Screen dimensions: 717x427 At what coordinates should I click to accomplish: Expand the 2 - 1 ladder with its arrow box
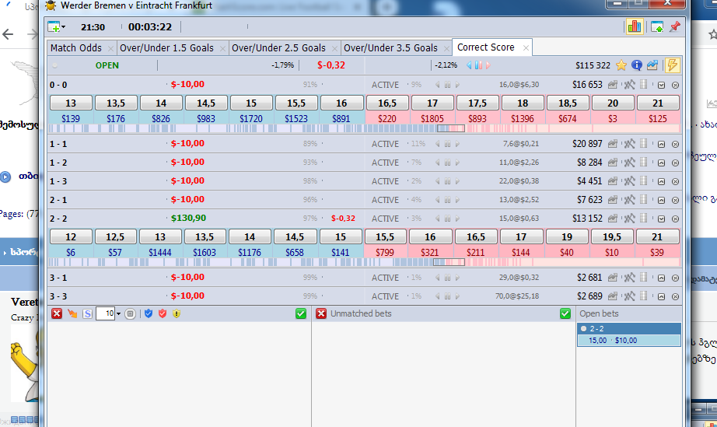[661, 200]
